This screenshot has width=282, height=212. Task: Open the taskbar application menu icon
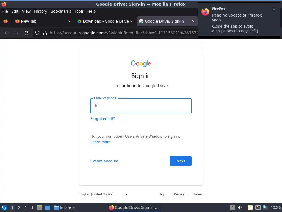coord(4,208)
